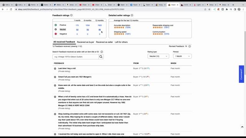The image size is (246, 138).
Task: Open a new browser tab with the plus button
Action: (x=233, y=5)
